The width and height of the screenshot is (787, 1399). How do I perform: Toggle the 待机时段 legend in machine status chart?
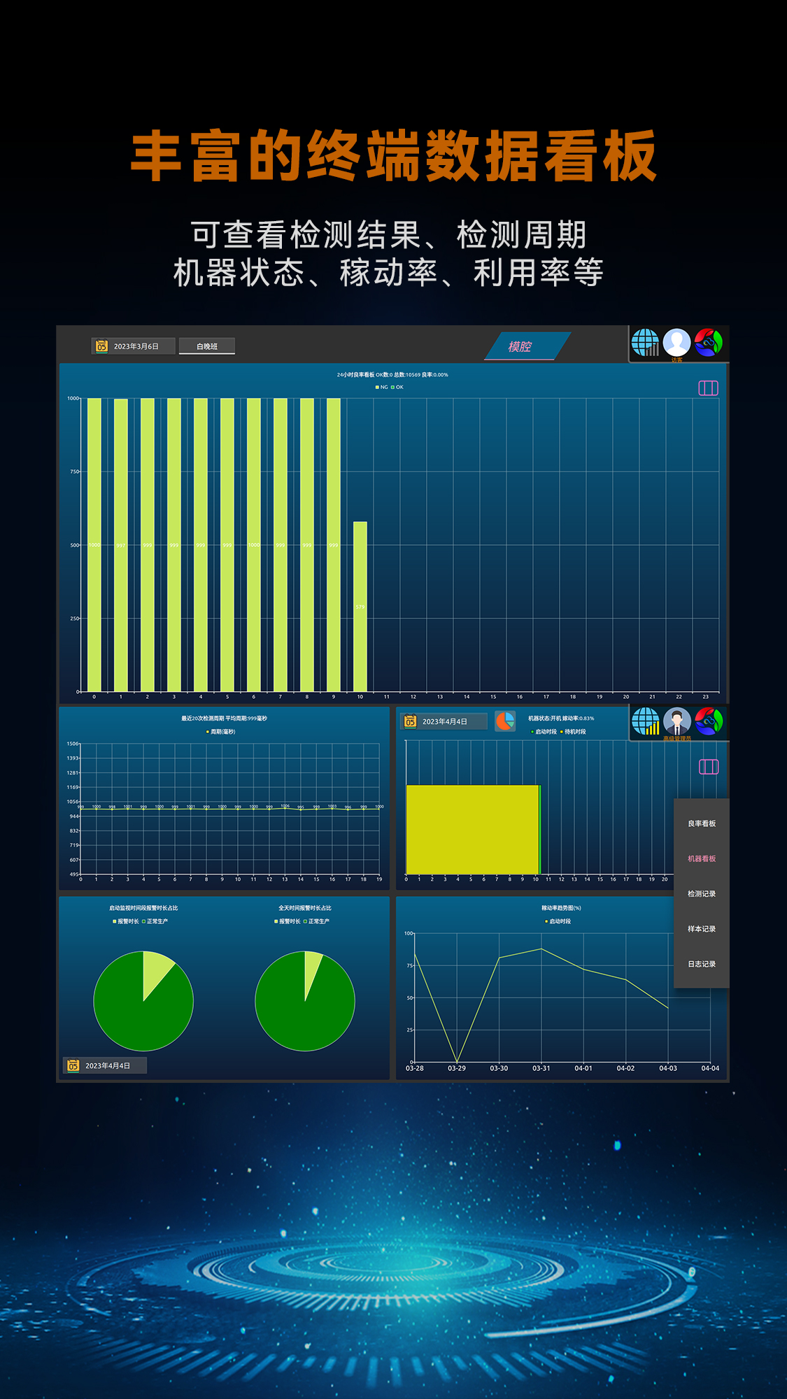pyautogui.click(x=574, y=732)
